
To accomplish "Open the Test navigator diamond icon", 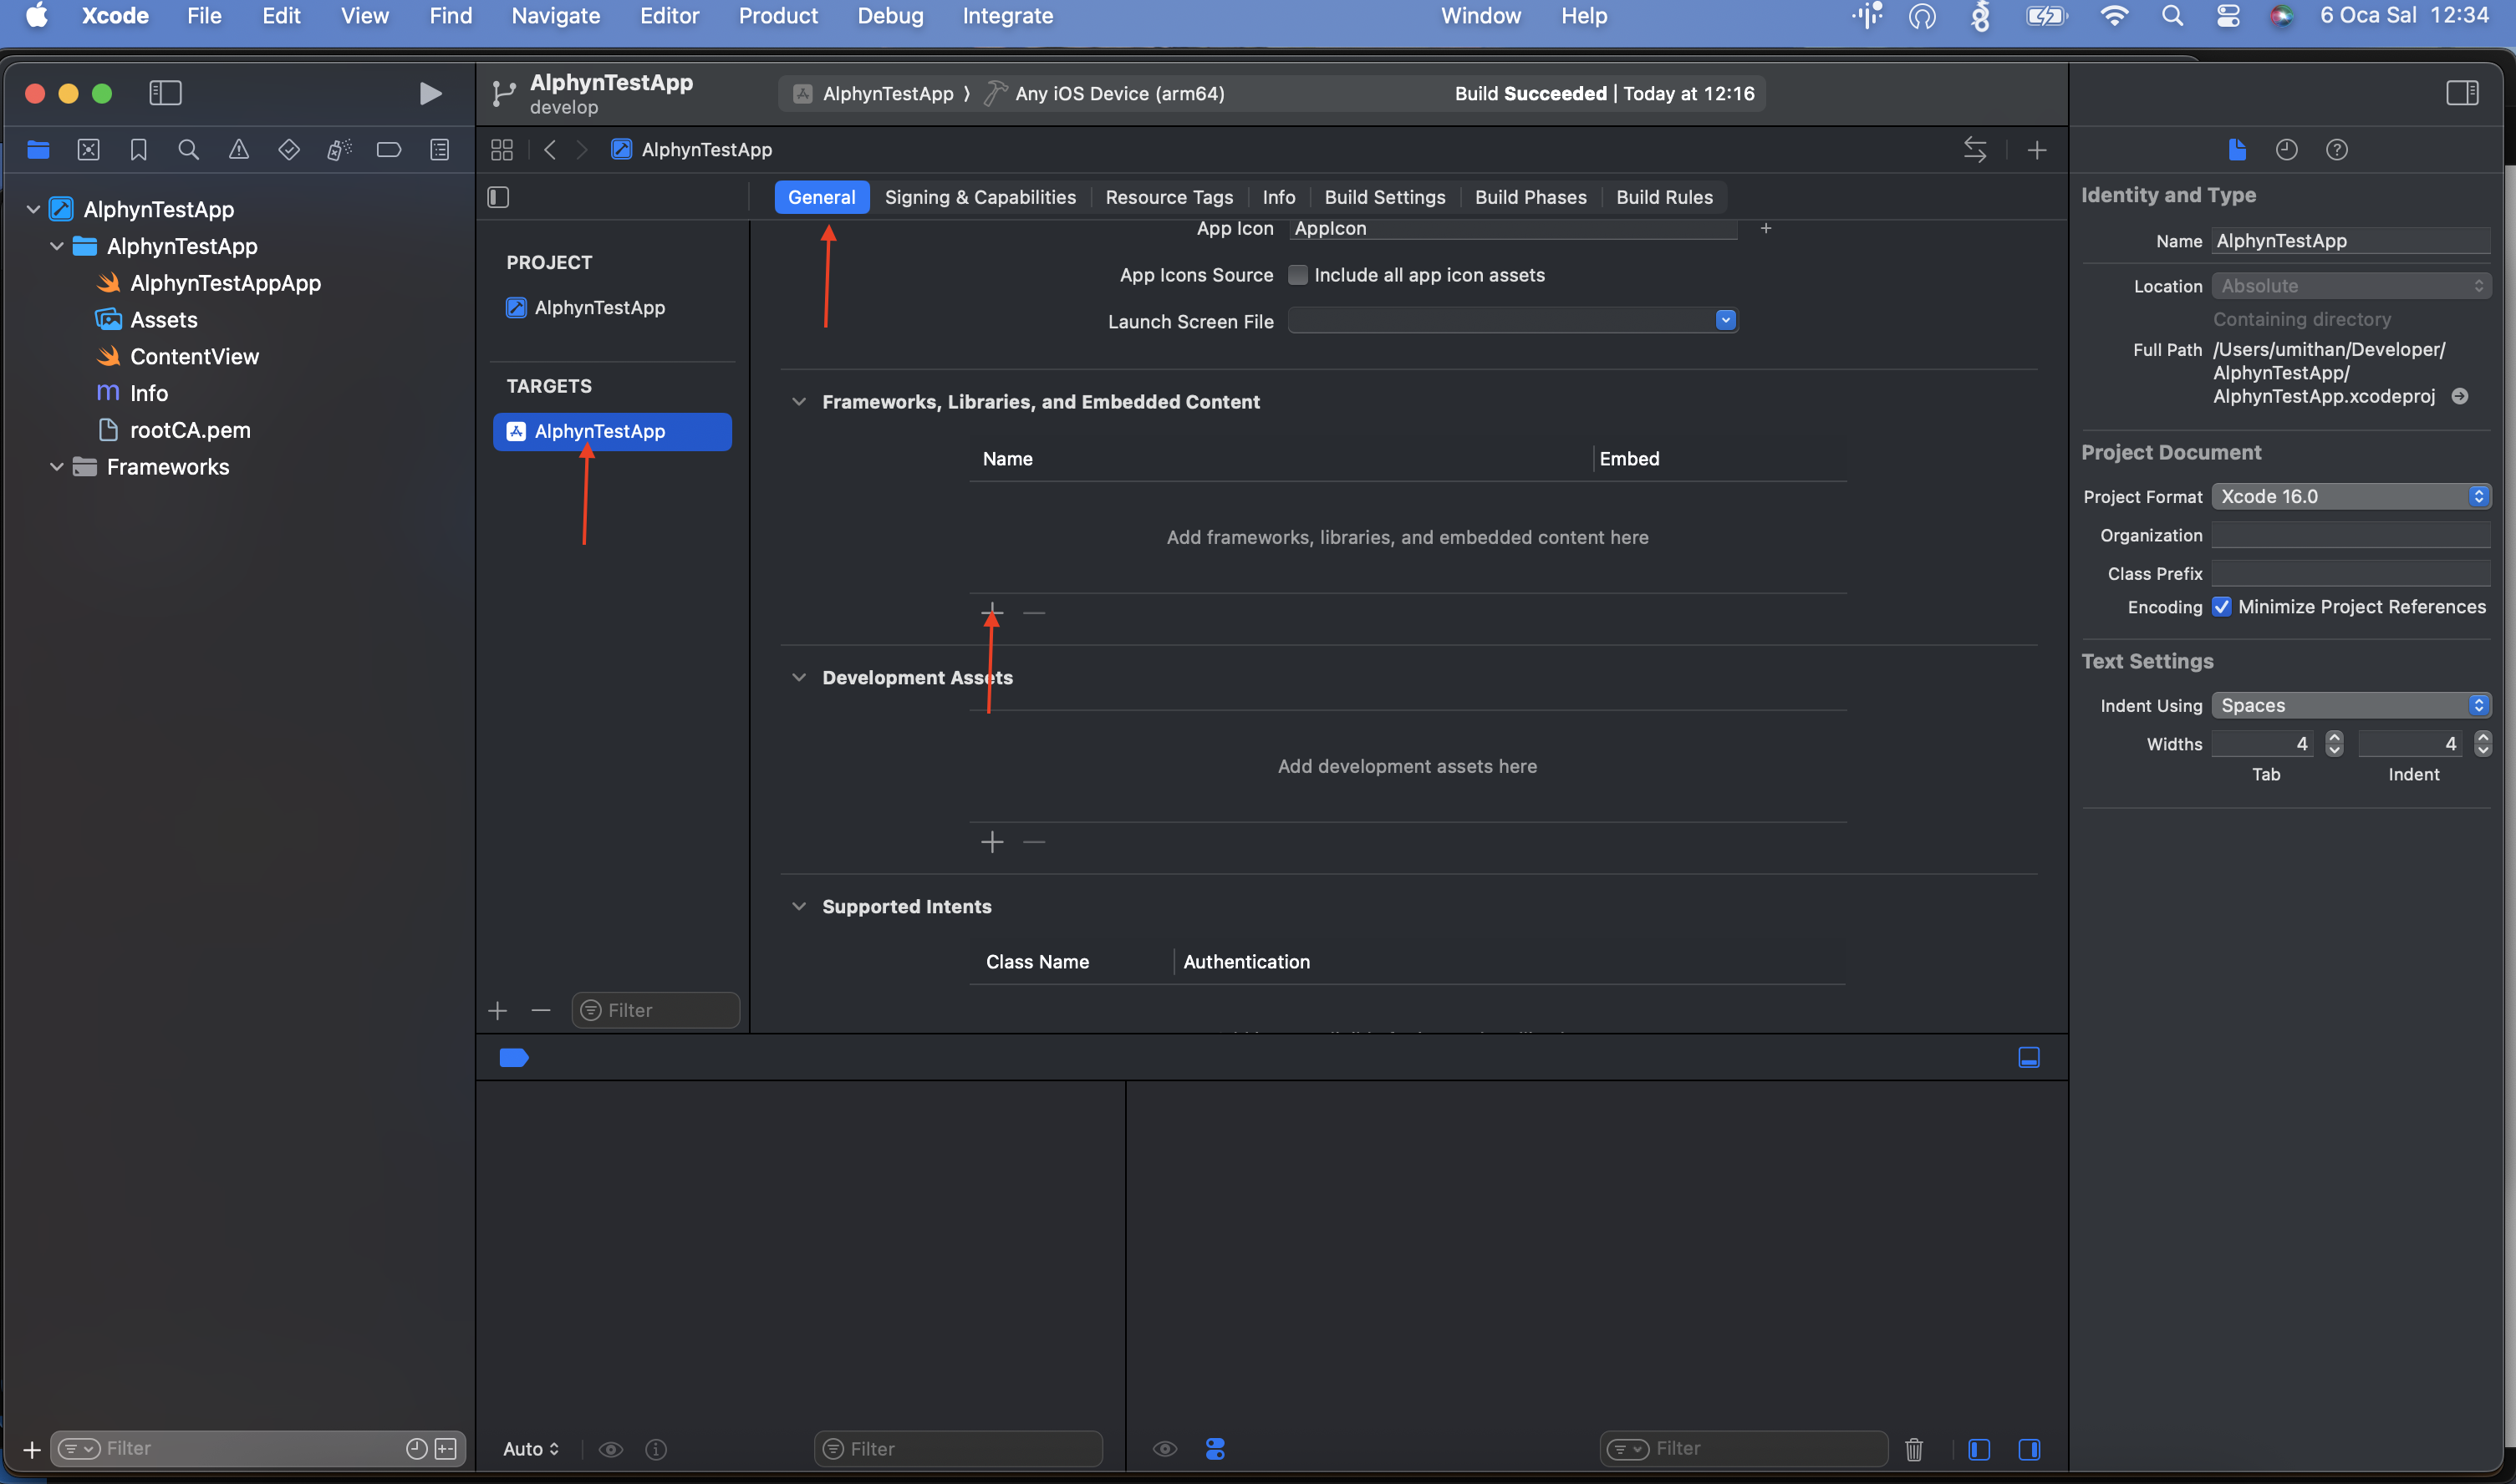I will point(289,150).
